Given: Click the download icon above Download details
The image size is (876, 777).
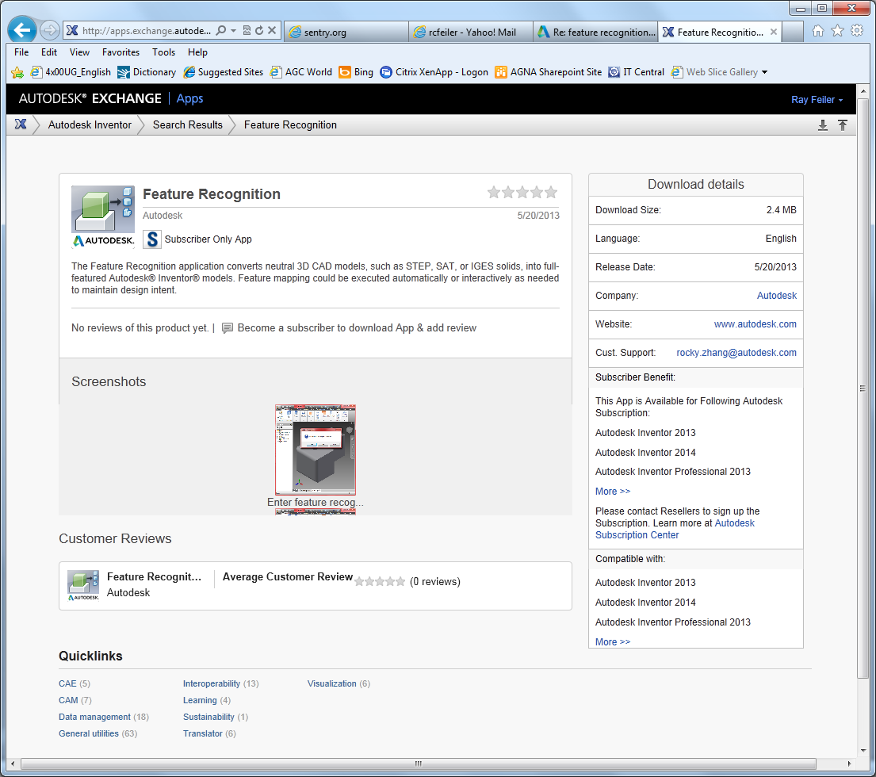Looking at the screenshot, I should pos(823,124).
